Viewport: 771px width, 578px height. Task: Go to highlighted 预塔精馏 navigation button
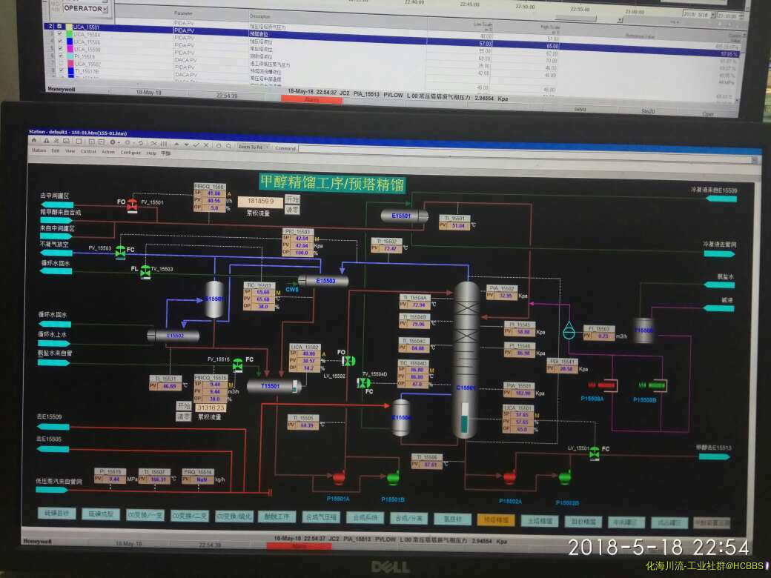click(x=495, y=521)
